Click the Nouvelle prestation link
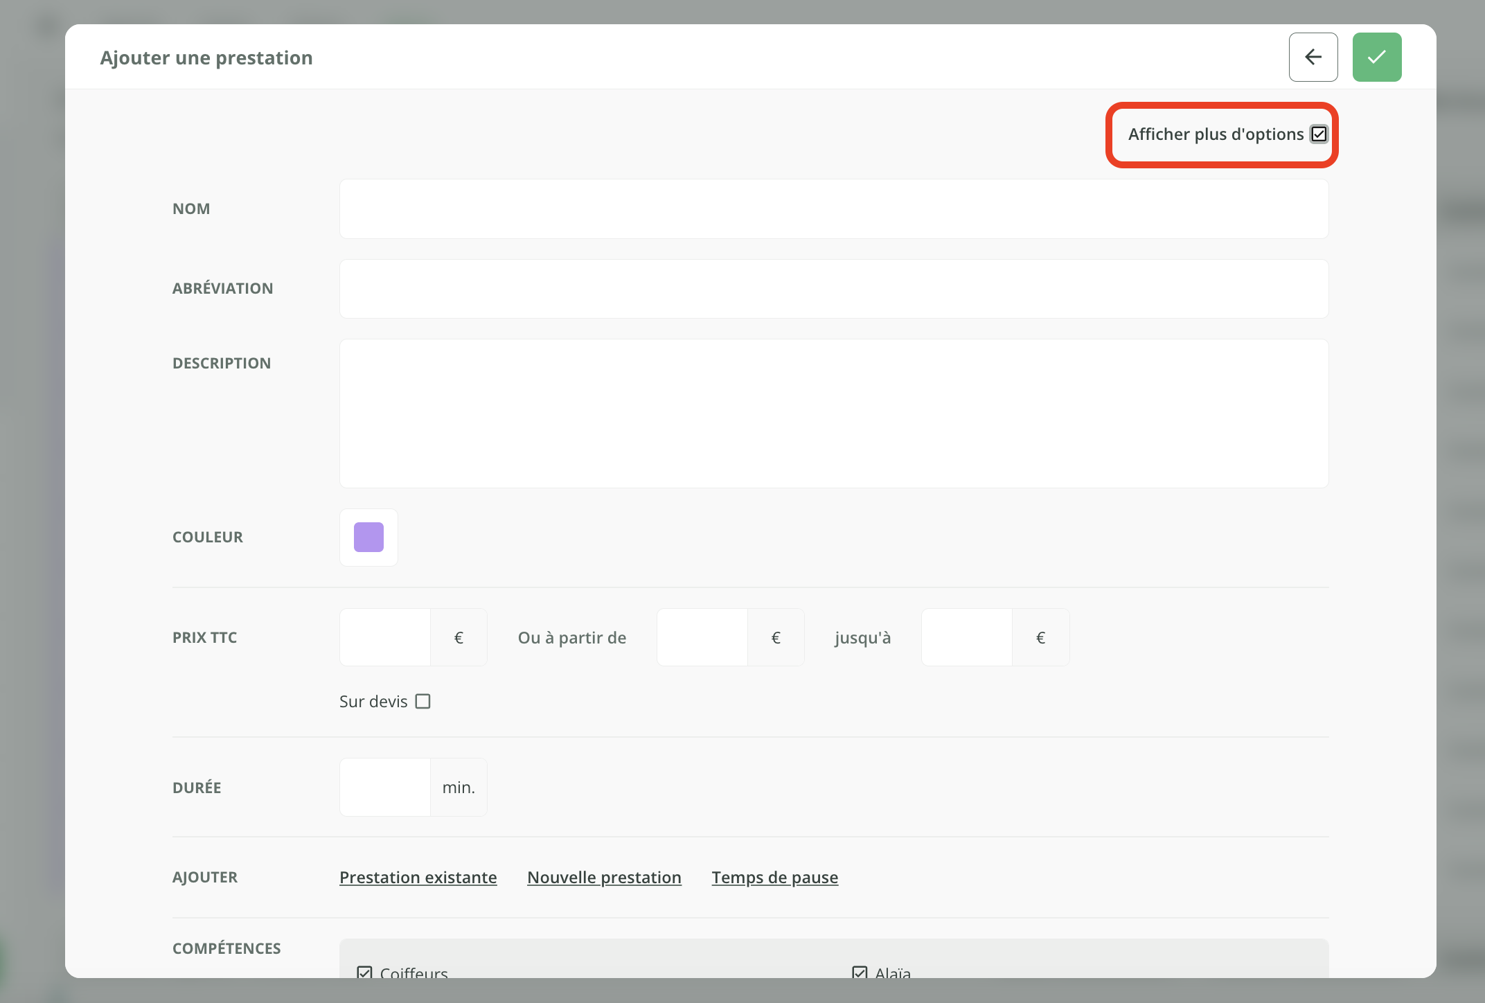1485x1003 pixels. point(604,878)
